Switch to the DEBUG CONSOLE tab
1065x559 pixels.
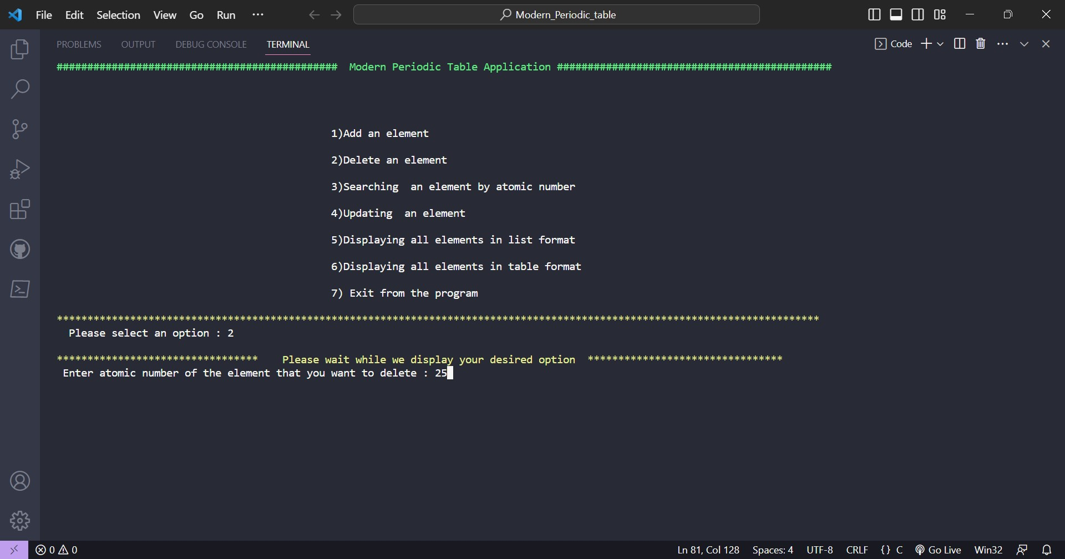pos(210,44)
